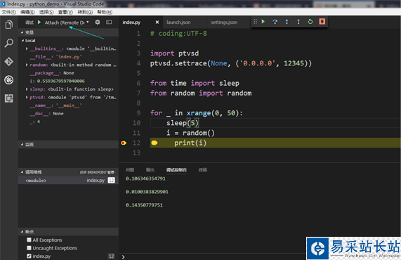The height and width of the screenshot is (260, 401).
Task: Click the Step Over debug icon
Action: pos(275,22)
